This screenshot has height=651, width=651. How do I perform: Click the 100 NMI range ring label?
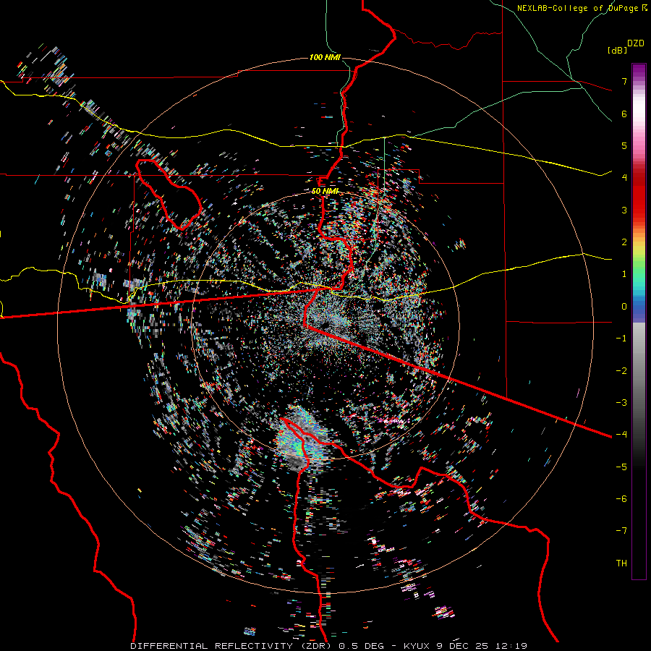(325, 57)
